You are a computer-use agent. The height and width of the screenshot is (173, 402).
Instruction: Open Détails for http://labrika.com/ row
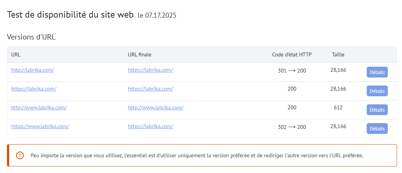coord(377,72)
